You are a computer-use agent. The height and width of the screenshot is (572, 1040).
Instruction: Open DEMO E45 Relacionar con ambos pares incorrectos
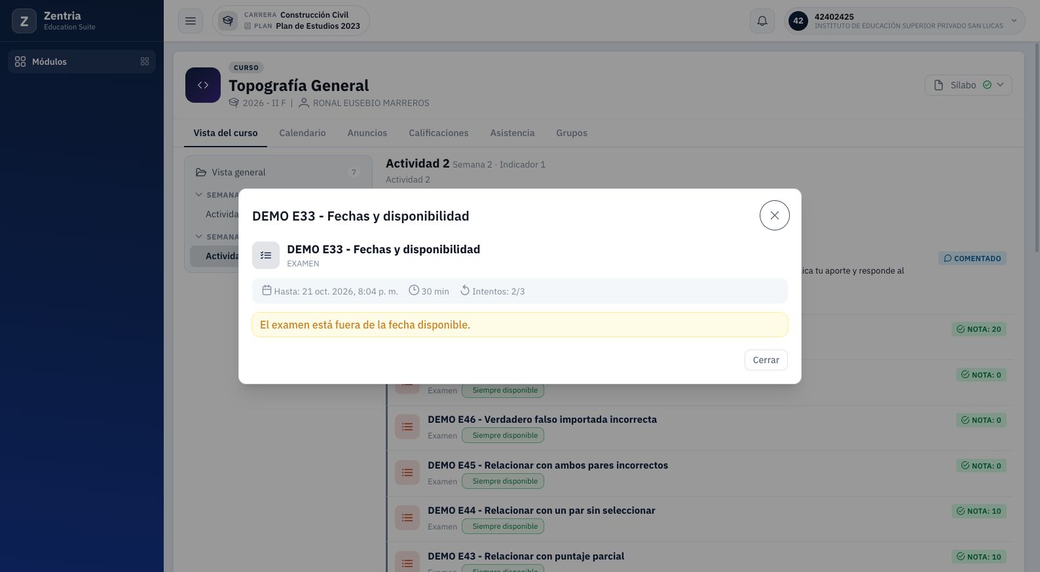coord(548,465)
